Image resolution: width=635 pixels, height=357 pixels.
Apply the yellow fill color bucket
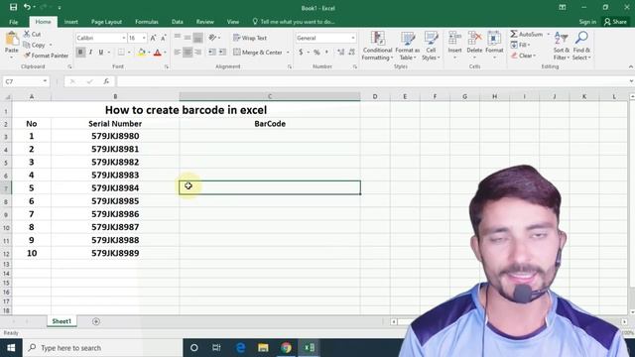point(141,53)
